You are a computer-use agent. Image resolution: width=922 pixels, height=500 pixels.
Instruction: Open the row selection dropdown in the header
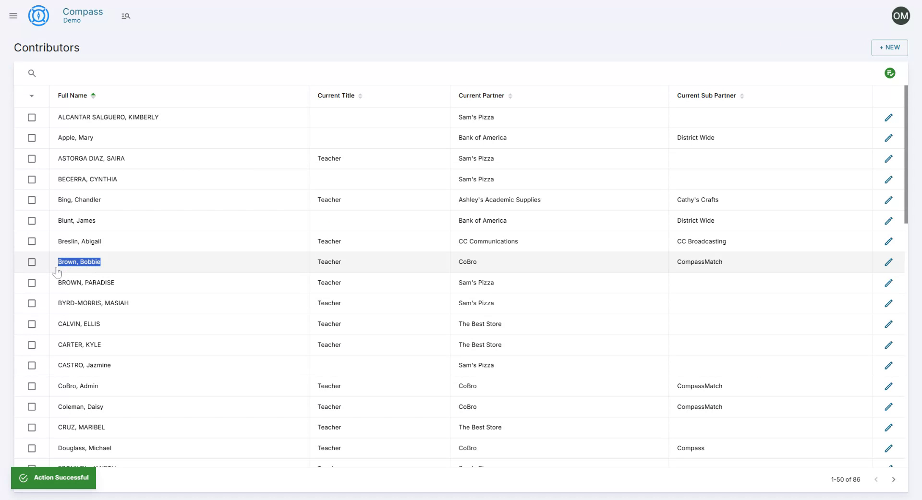(32, 96)
